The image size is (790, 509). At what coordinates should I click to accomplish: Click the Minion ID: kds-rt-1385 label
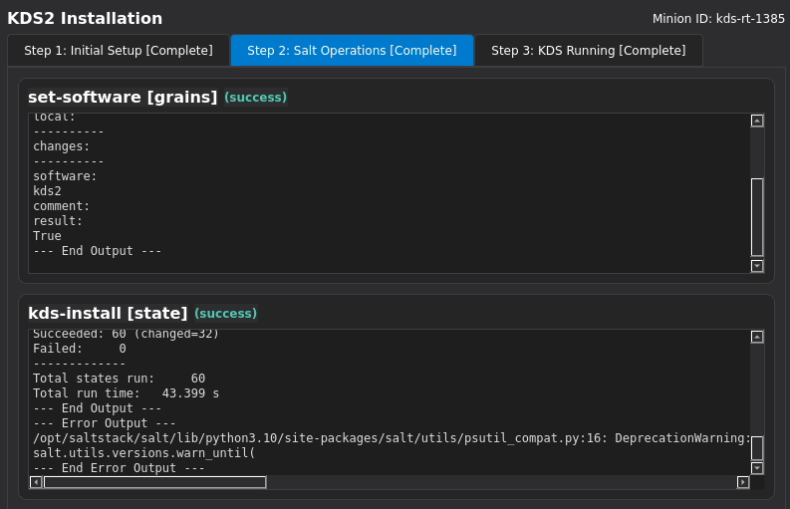718,19
